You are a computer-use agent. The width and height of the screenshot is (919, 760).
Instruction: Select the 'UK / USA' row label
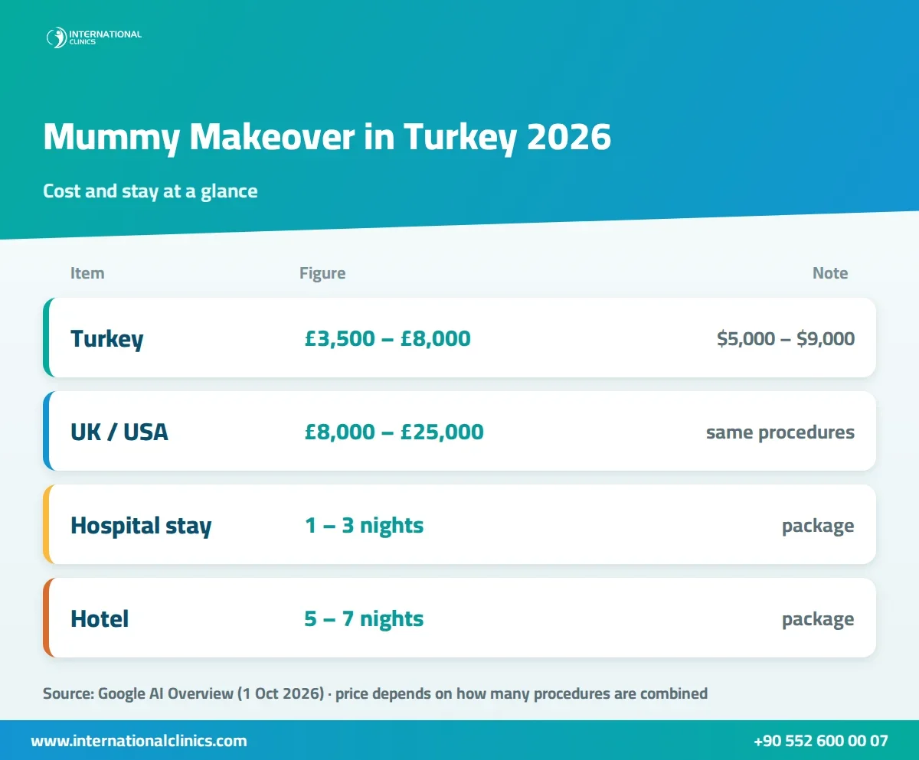pos(119,432)
